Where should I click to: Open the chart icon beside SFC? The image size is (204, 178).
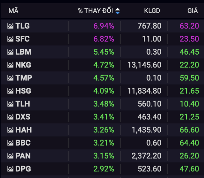click(10, 39)
